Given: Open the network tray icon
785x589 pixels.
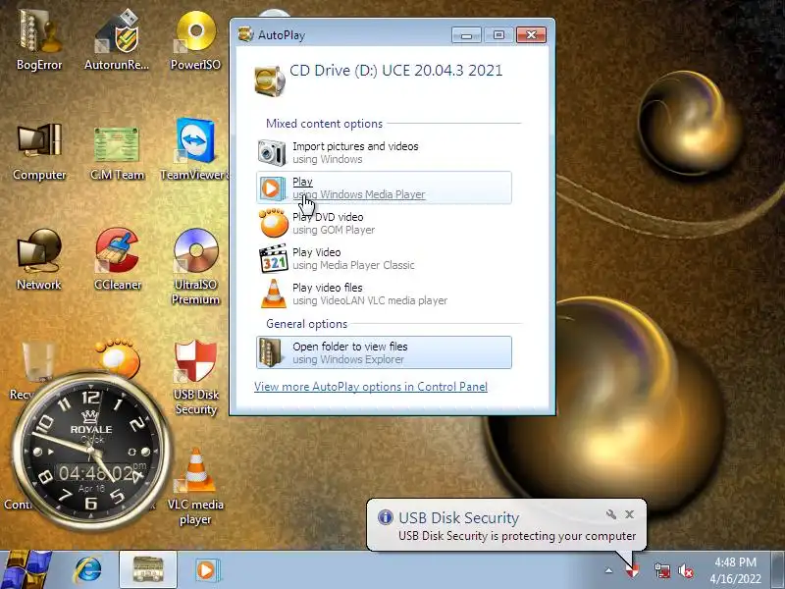Looking at the screenshot, I should [661, 570].
